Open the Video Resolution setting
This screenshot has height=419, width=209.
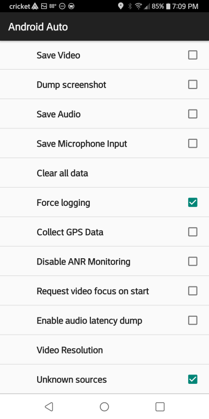point(104,350)
